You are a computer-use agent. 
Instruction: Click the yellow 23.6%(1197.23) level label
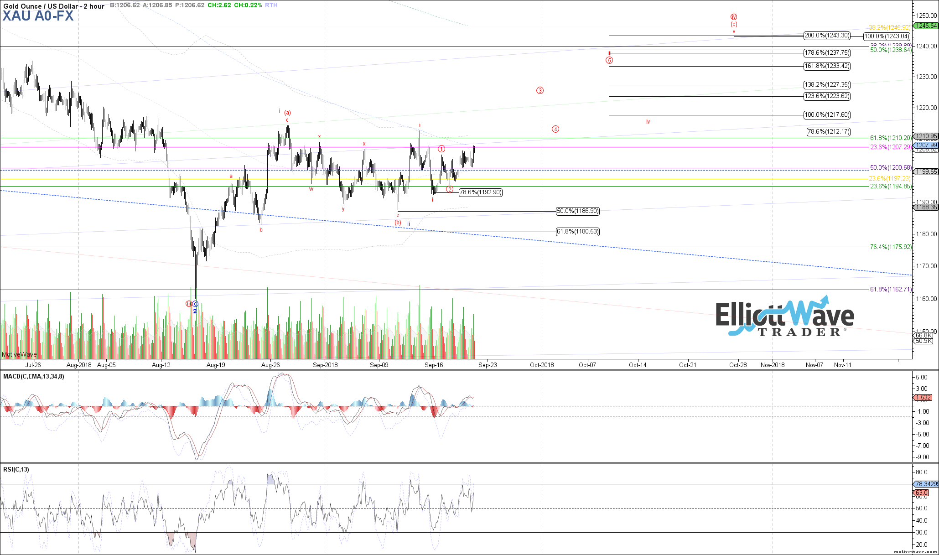click(891, 178)
